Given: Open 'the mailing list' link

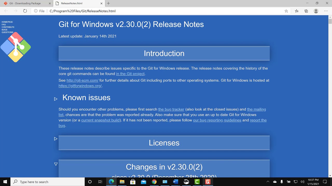Looking at the screenshot, I should pos(257,109).
